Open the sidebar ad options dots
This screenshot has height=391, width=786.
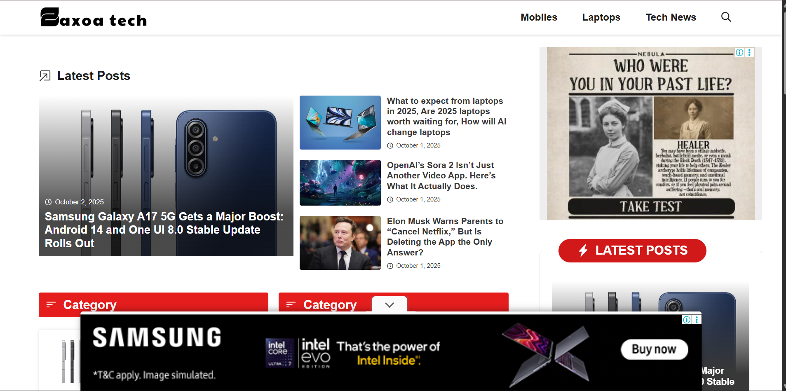[x=749, y=52]
